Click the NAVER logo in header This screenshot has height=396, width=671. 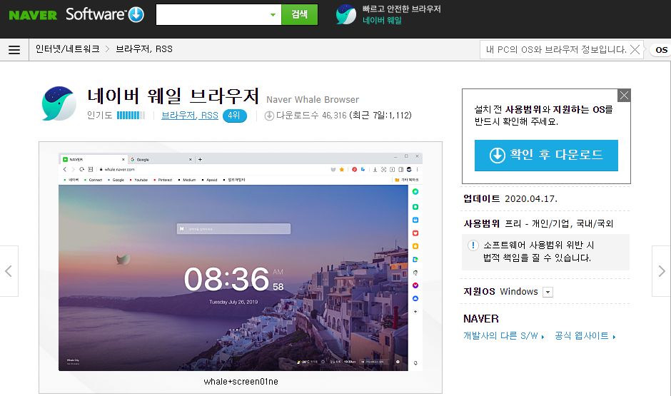[x=33, y=16]
